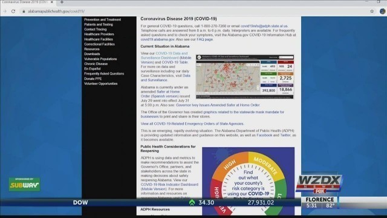Open Volunteer Opportunities sidebar item

101,84
